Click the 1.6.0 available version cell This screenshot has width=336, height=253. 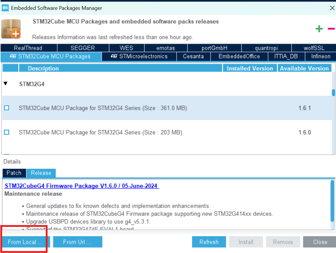click(305, 132)
